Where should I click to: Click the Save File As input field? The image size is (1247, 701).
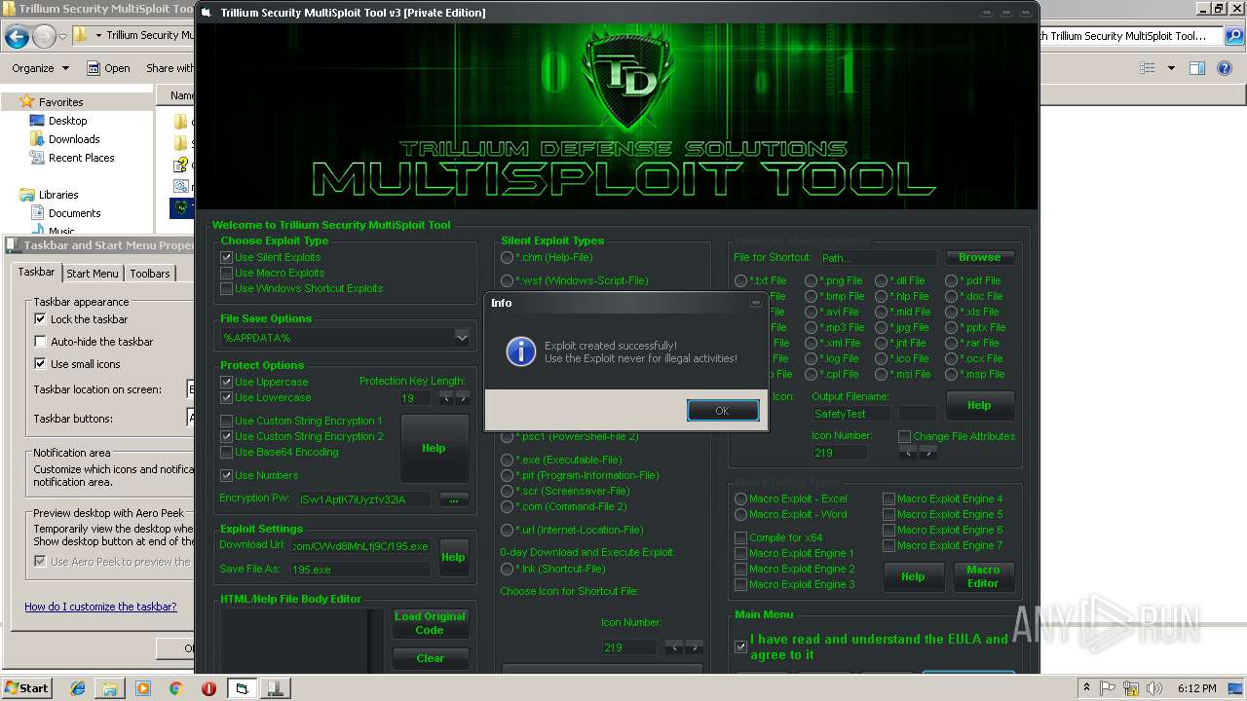point(360,570)
